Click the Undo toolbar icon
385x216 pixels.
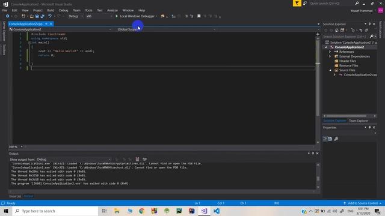point(50,16)
